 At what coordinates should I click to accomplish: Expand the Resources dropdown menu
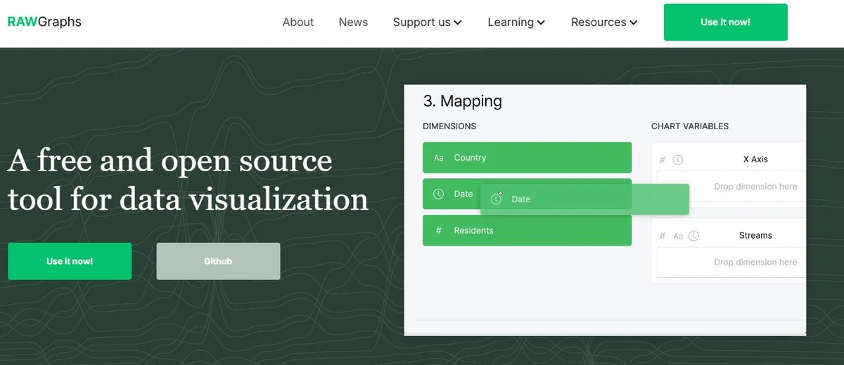(x=604, y=22)
